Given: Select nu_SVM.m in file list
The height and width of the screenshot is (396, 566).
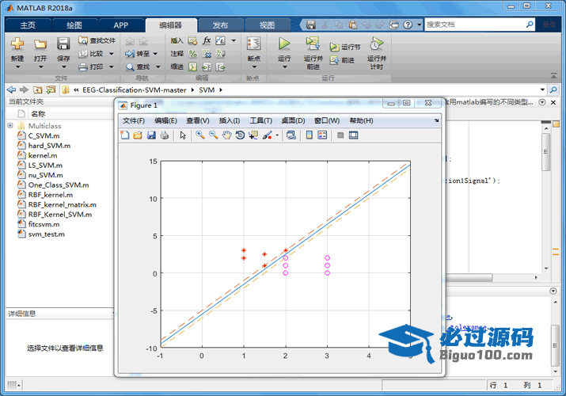Looking at the screenshot, I should point(45,175).
